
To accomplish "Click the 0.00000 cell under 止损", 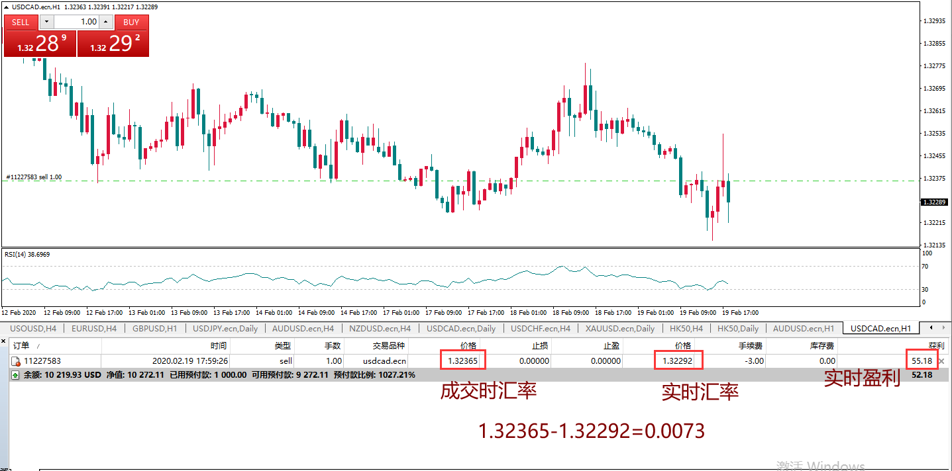I will pyautogui.click(x=533, y=361).
